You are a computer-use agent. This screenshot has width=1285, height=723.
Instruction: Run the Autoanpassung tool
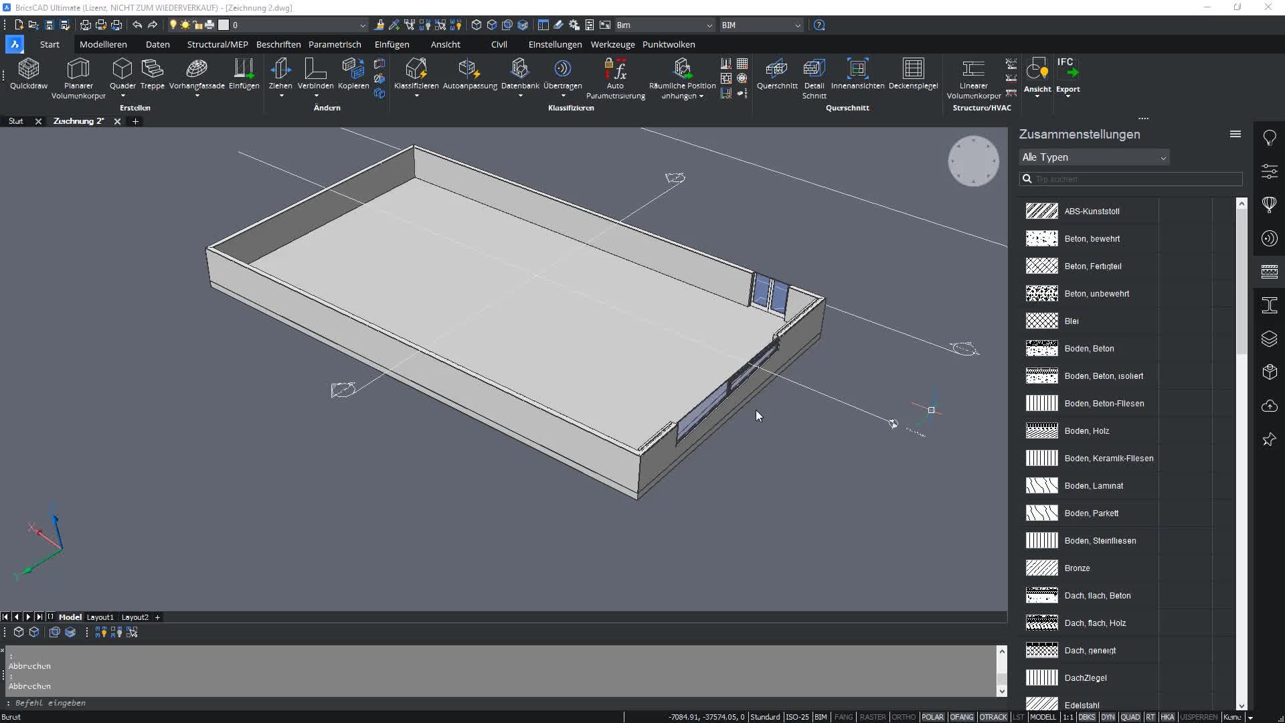(470, 74)
